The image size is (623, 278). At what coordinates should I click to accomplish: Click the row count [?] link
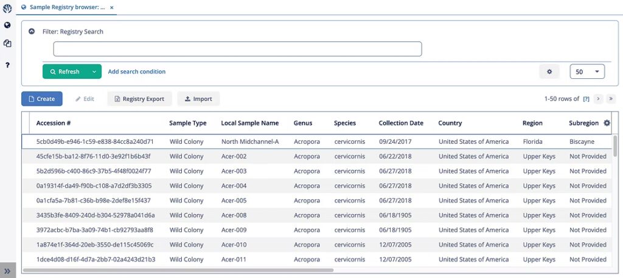(x=586, y=99)
